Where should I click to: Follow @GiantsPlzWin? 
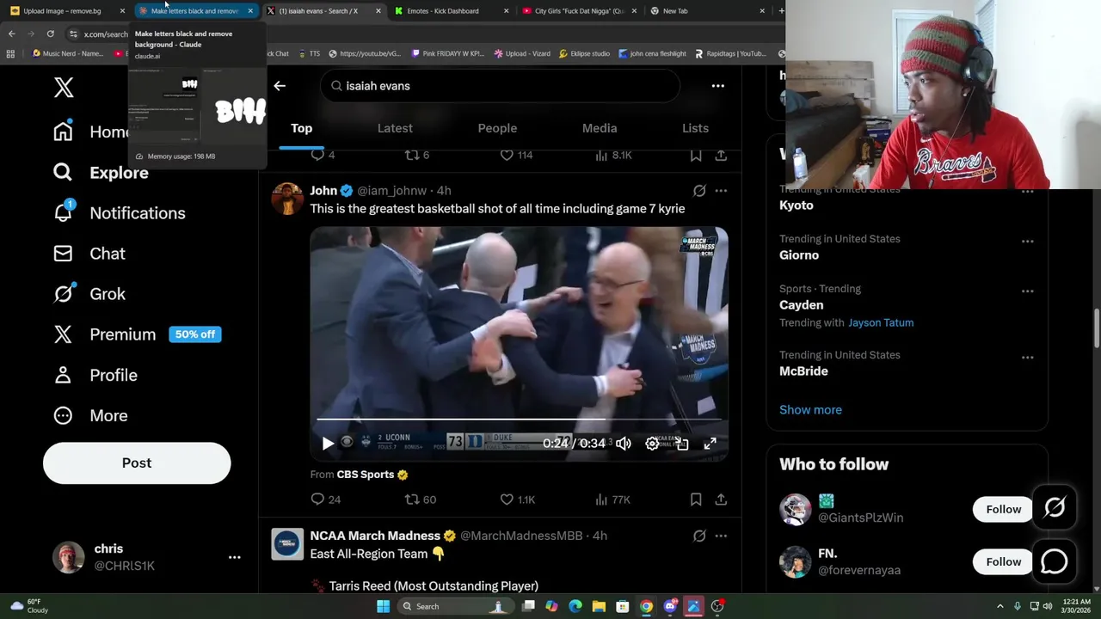[1003, 509]
